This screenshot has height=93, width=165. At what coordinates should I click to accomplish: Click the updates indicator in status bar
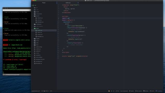pyautogui.click(x=159, y=91)
